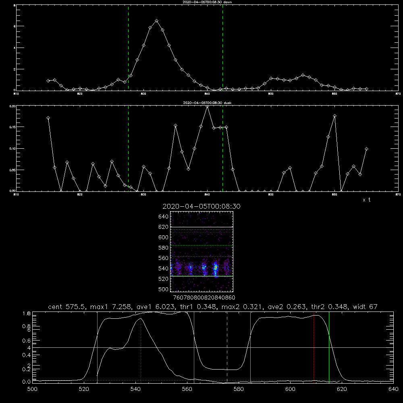Click the 0.0 label on bottom plot y-axis
Screen dimensions: 403x403
click(x=27, y=382)
